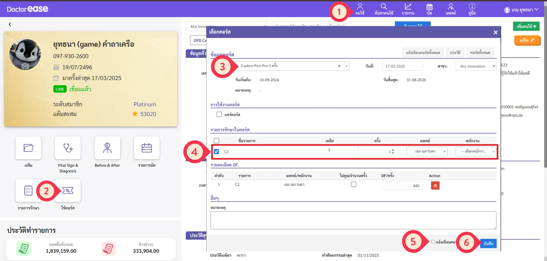
Task: Expand the Custom Pico Pro course dropdown
Action: [x=346, y=66]
